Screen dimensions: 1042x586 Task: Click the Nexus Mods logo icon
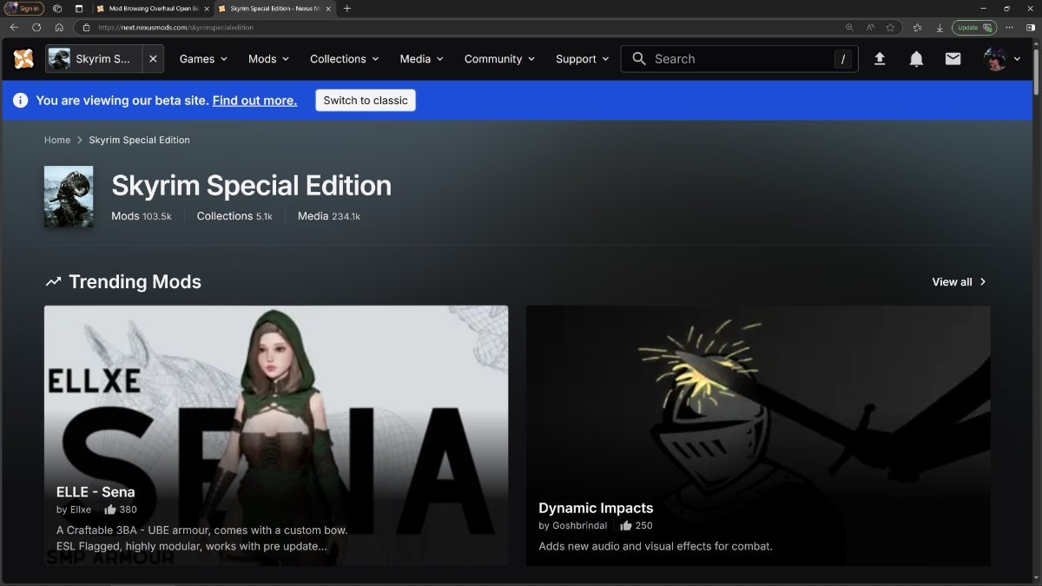click(23, 59)
